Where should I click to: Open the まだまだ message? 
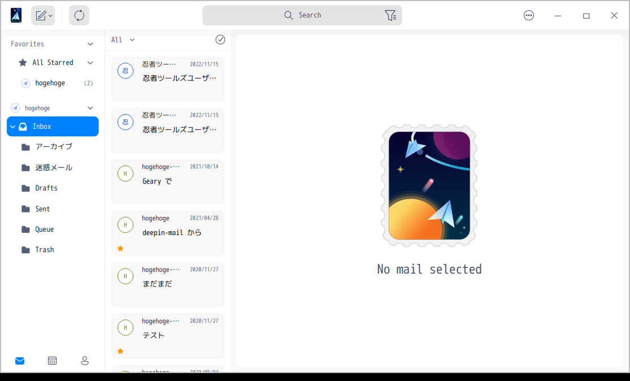coord(168,284)
